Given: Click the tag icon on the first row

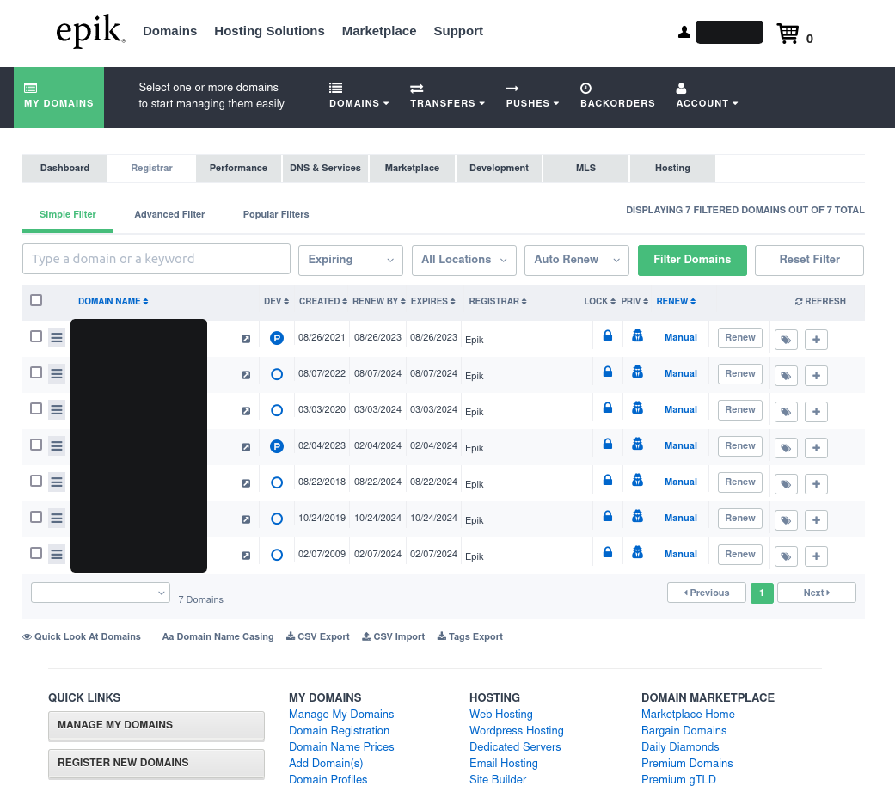Looking at the screenshot, I should [x=785, y=339].
